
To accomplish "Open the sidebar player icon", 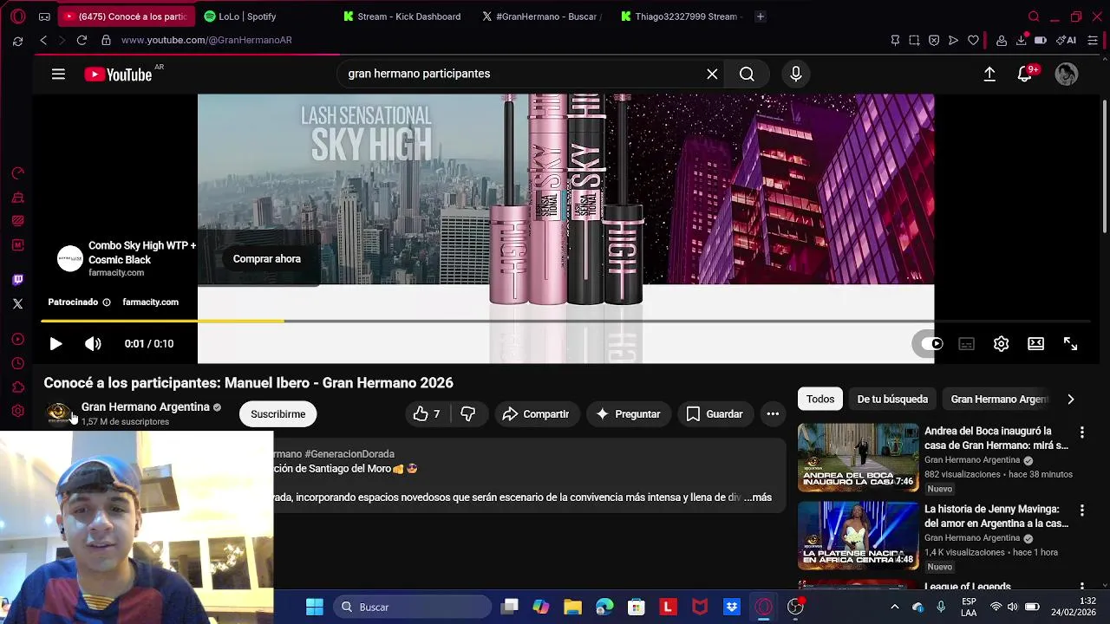I will tap(17, 339).
